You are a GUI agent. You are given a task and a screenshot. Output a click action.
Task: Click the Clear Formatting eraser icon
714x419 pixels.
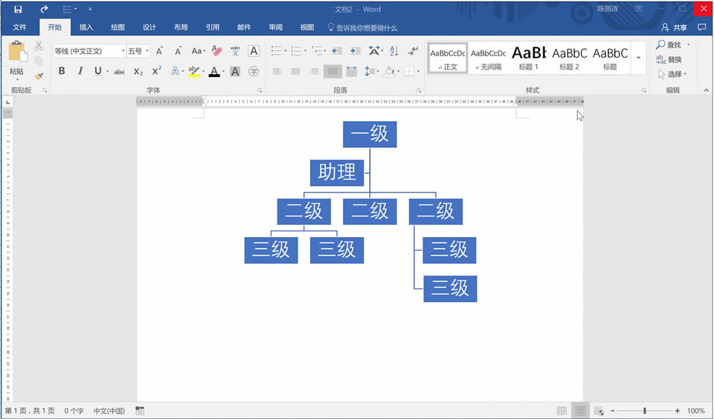coord(217,51)
